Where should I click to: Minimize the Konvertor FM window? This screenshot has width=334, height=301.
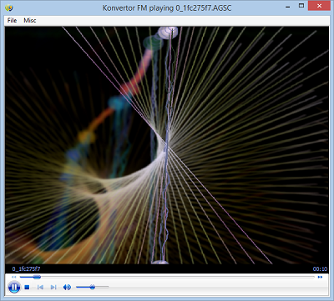pyautogui.click(x=288, y=7)
